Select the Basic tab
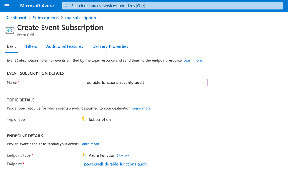 12,46
